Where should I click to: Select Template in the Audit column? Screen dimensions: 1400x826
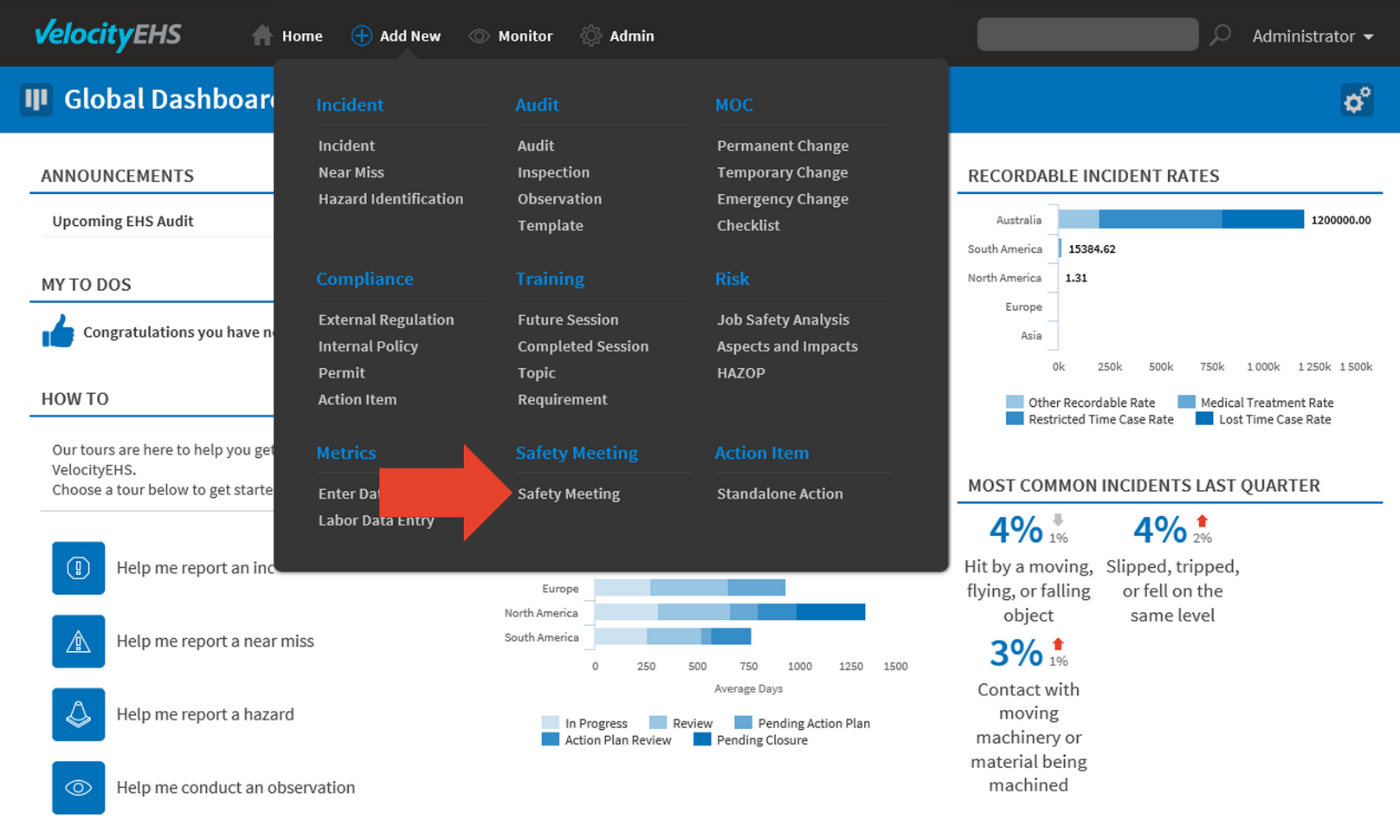[551, 225]
